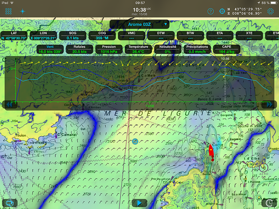
Task: Tap the XTE data field
Action: 249,36
